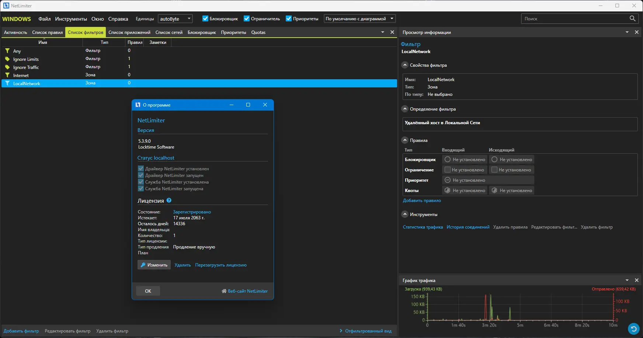Select incoming Blocker radio button
Image resolution: width=643 pixels, height=338 pixels.
click(447, 160)
